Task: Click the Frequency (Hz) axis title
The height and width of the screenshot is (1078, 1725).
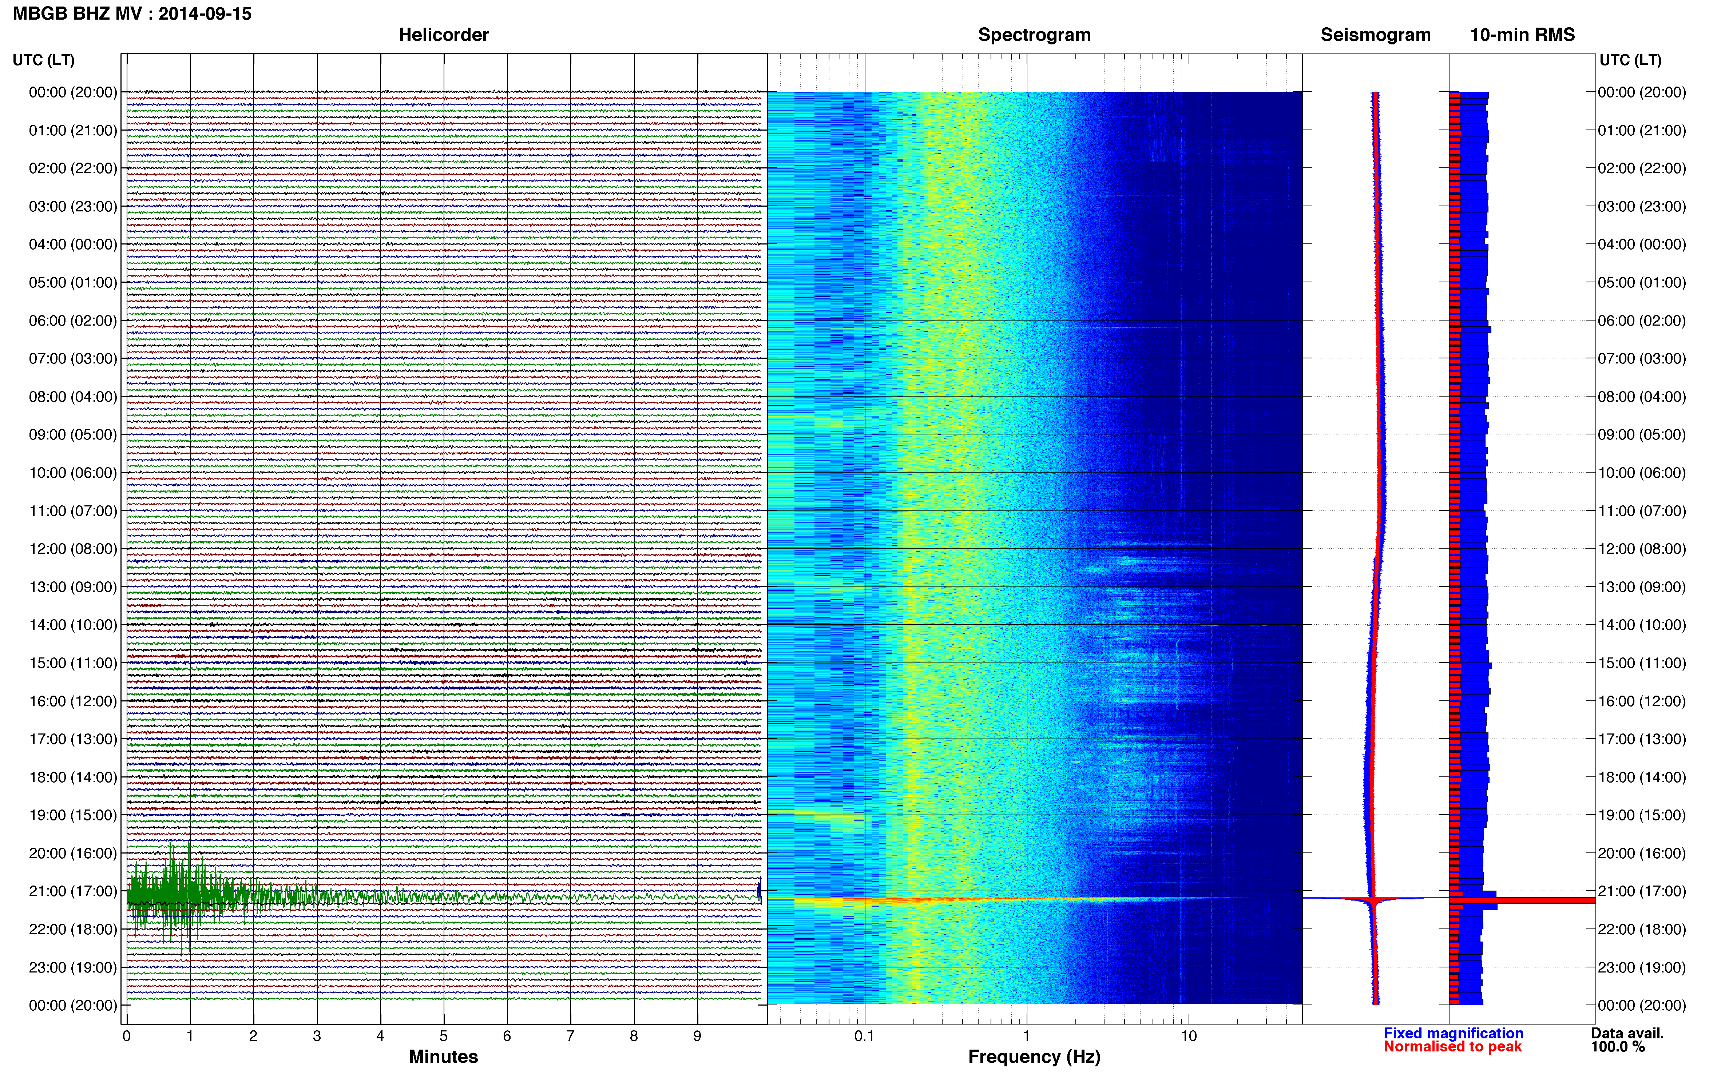Action: click(1034, 1057)
